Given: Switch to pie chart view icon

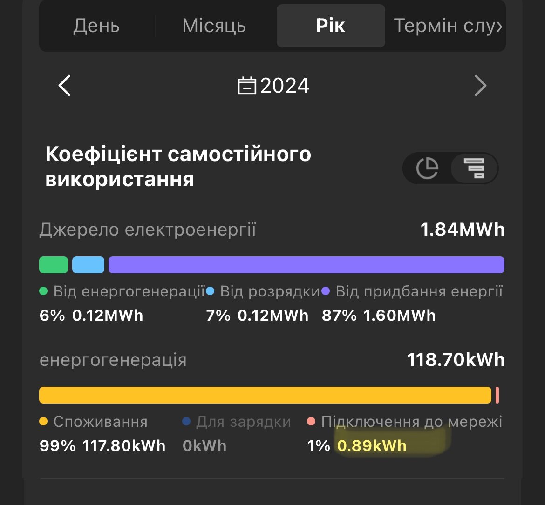Looking at the screenshot, I should coord(427,168).
